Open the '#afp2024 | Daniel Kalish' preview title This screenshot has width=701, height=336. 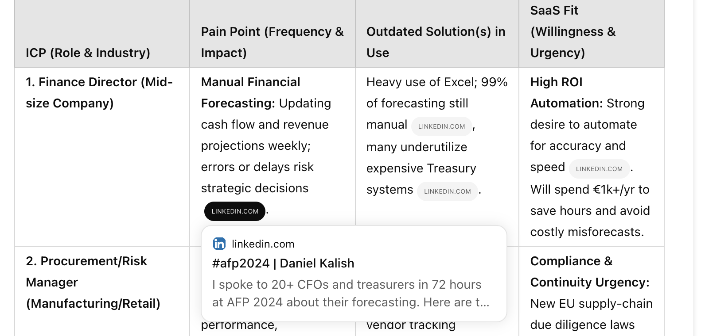click(283, 263)
